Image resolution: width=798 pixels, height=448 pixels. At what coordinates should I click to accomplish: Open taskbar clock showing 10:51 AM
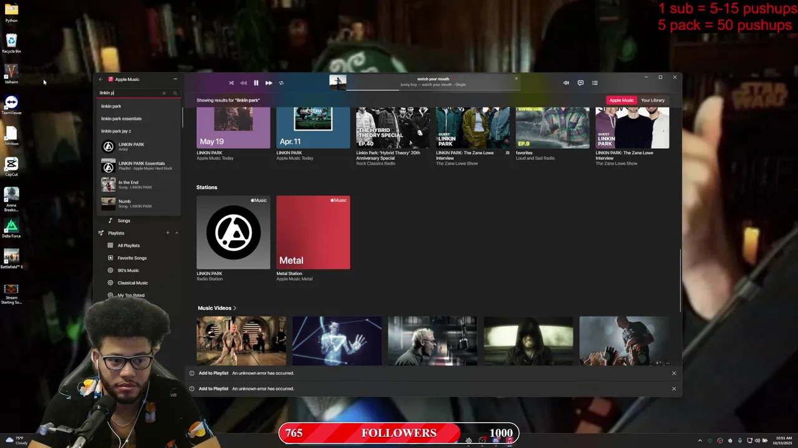(784, 441)
